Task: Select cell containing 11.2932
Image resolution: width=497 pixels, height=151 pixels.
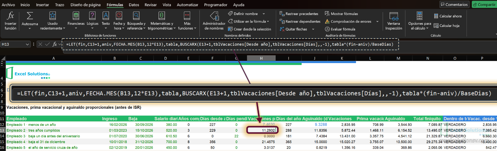Action: click(261, 130)
